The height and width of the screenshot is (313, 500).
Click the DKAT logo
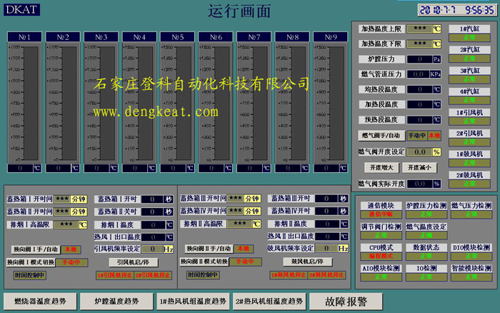[21, 9]
